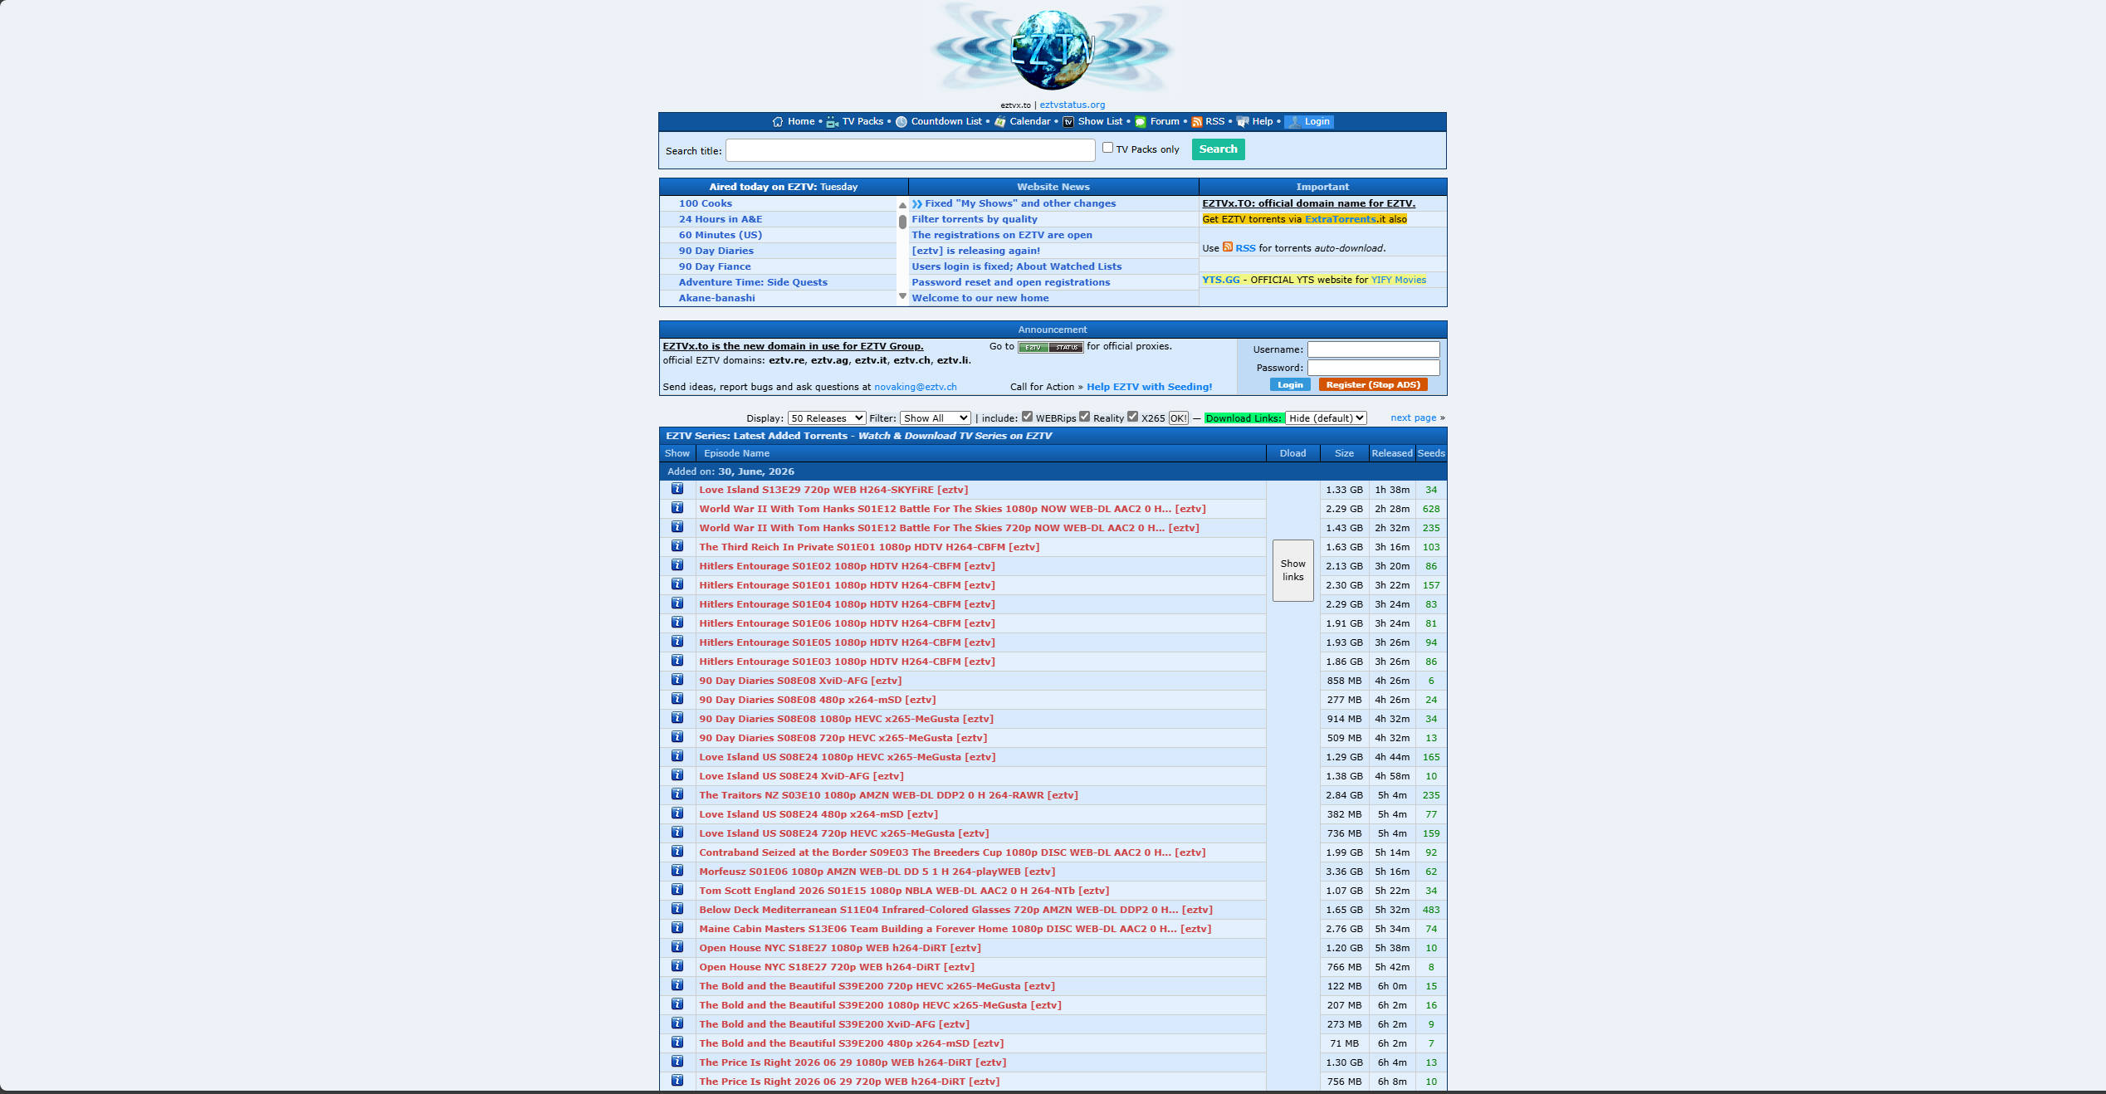Click the Aired today list scrollbar thumb
Viewport: 2106px width, 1094px height.
pos(902,222)
